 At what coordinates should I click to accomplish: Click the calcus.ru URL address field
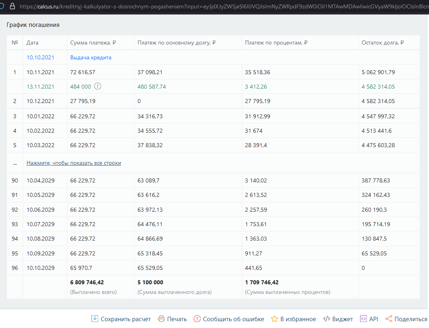[200, 6]
